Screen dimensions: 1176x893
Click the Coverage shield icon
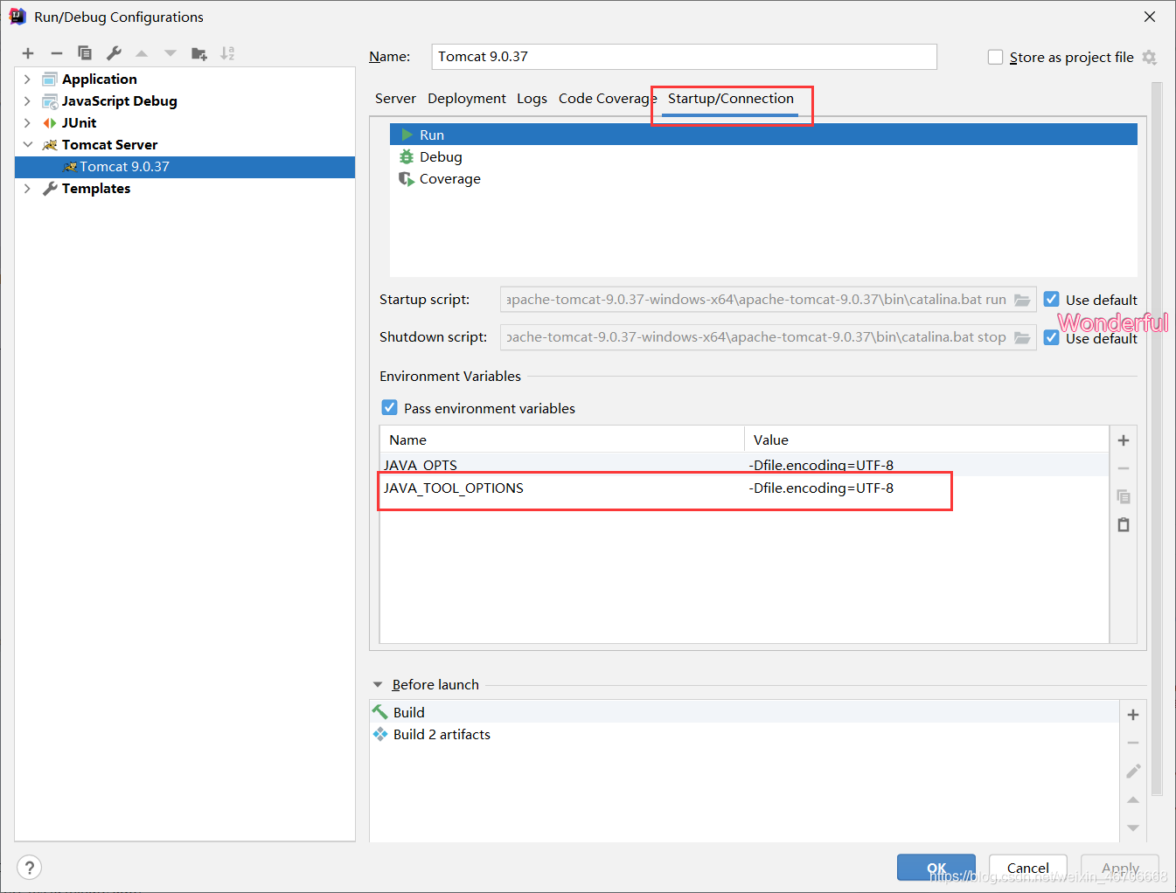point(407,179)
